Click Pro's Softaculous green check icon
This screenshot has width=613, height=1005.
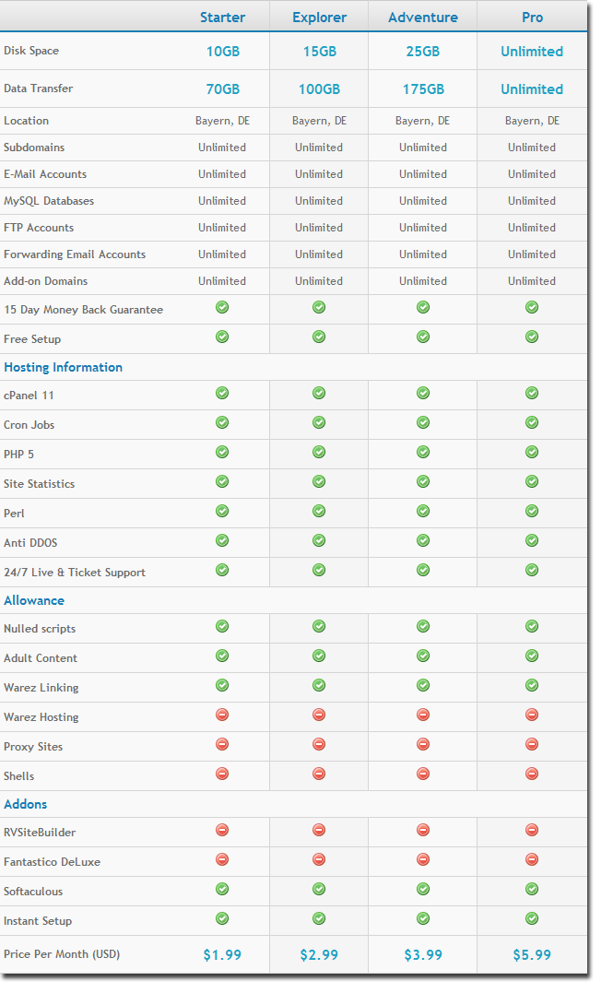532,890
